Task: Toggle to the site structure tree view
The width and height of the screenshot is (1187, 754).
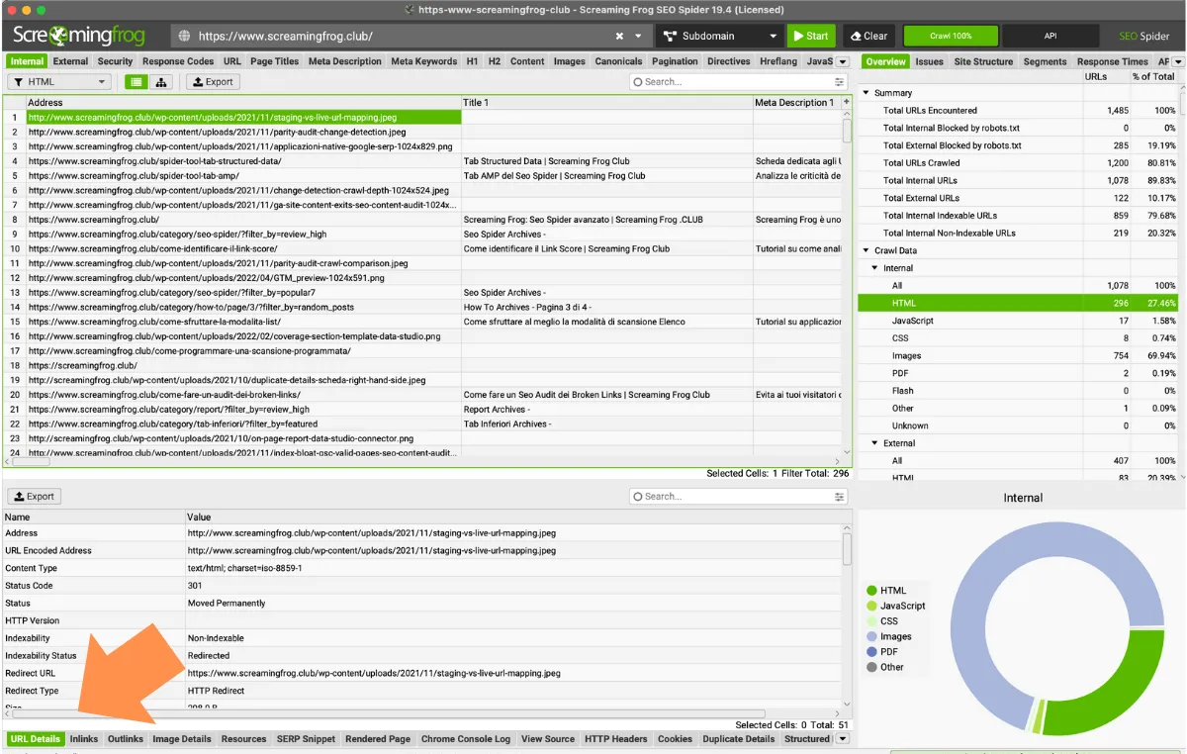Action: 161,81
